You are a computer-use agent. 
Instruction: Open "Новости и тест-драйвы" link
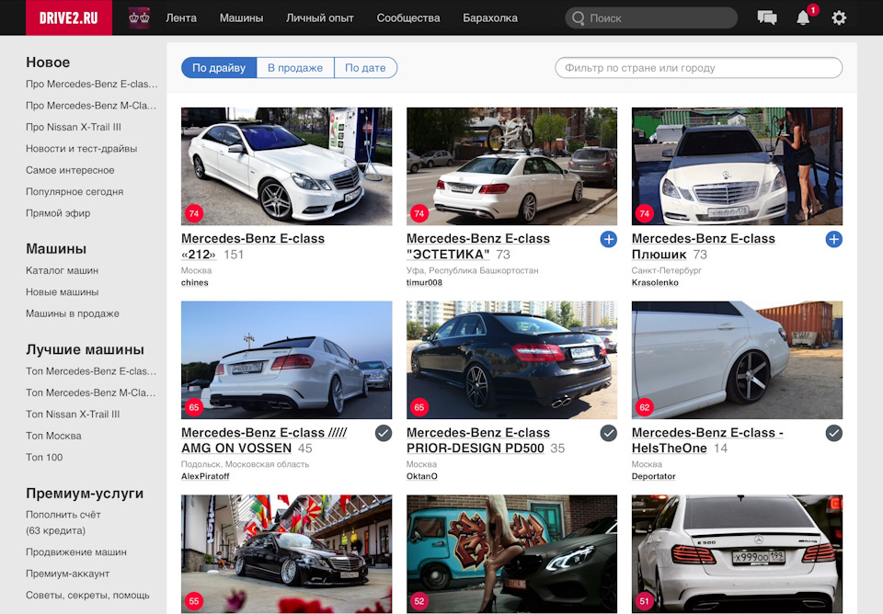tap(82, 149)
